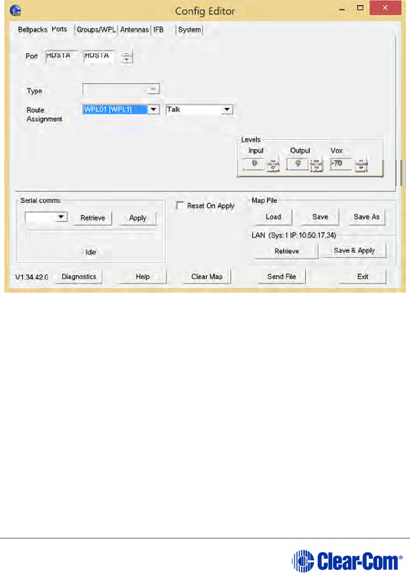Click Apply under Serial comms
The width and height of the screenshot is (410, 579).
click(x=138, y=218)
